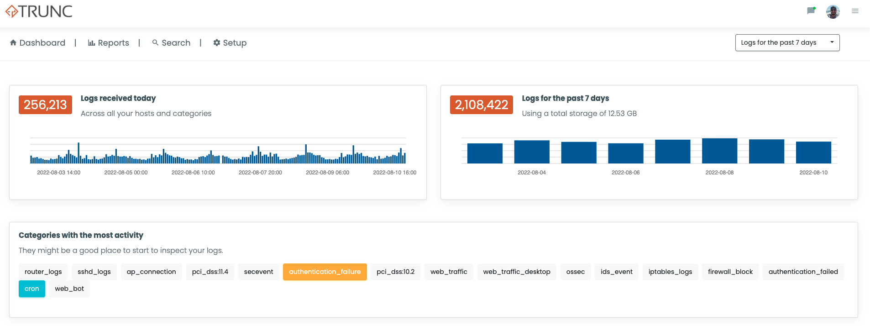870x326 pixels.
Task: Open the user profile avatar
Action: pyautogui.click(x=833, y=12)
